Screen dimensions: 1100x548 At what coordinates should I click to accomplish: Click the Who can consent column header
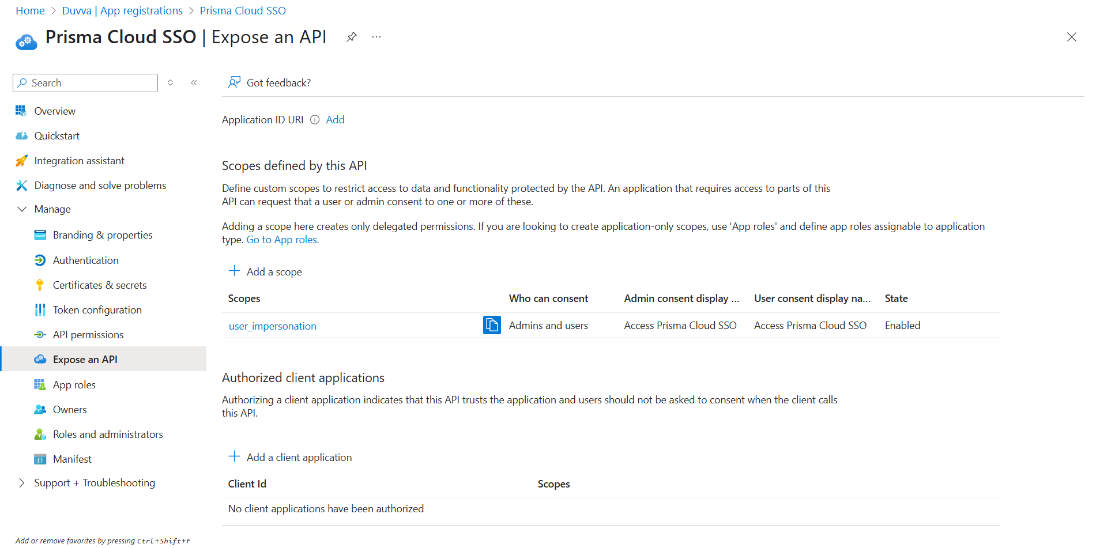tap(548, 298)
